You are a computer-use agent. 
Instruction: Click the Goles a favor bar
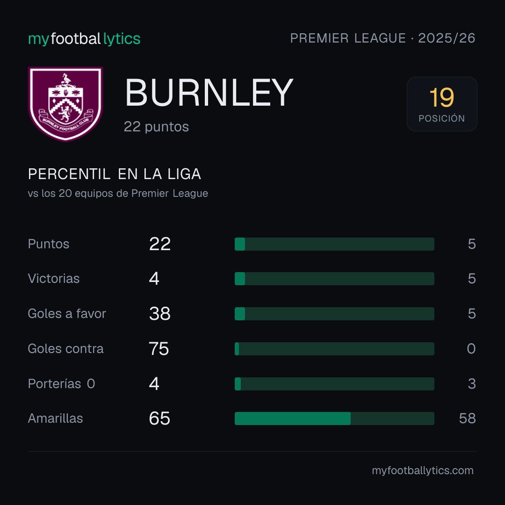click(334, 314)
